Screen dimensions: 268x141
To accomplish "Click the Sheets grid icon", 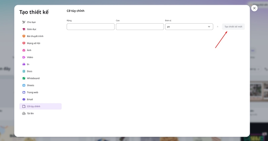I will [24, 85].
